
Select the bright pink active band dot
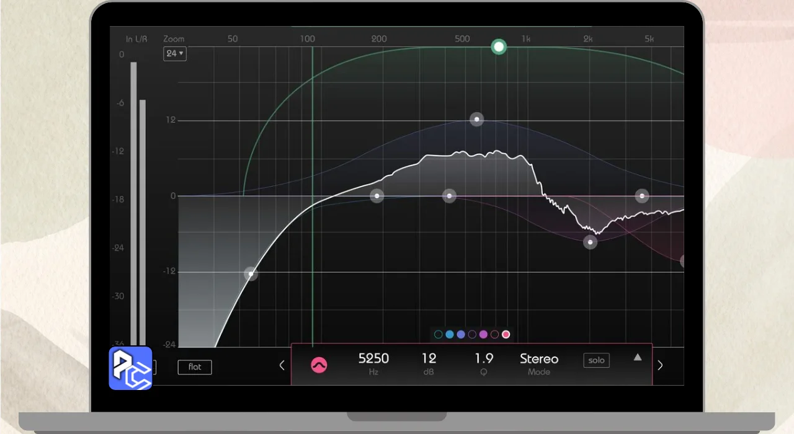pos(506,334)
